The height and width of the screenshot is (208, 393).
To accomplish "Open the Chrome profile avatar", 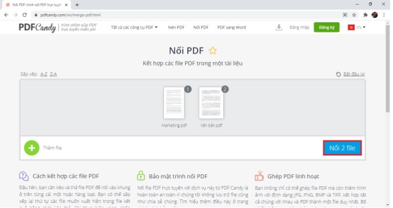I will (x=375, y=15).
